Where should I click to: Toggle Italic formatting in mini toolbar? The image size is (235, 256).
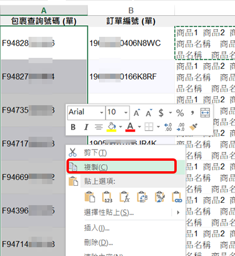tap(86, 127)
